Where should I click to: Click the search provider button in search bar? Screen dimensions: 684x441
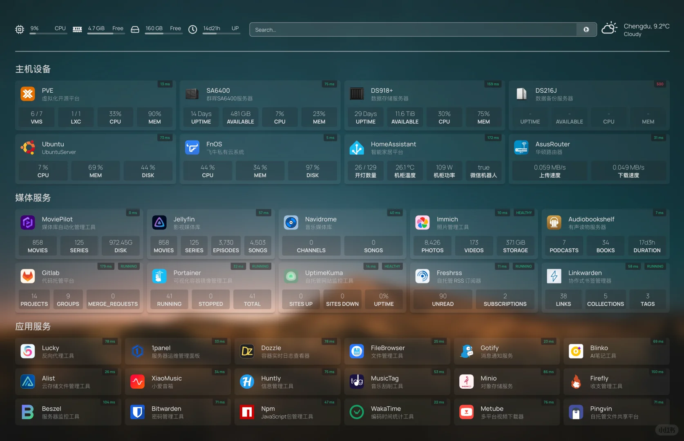pyautogui.click(x=586, y=29)
